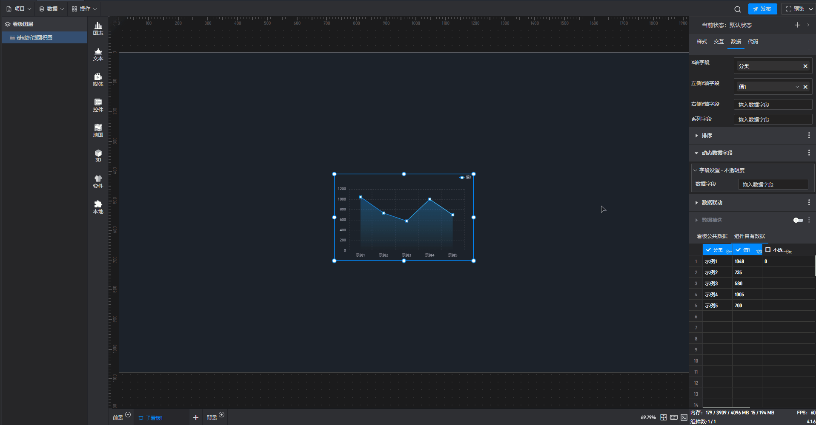
Task: Open the 文本 text components icon
Action: [x=98, y=54]
